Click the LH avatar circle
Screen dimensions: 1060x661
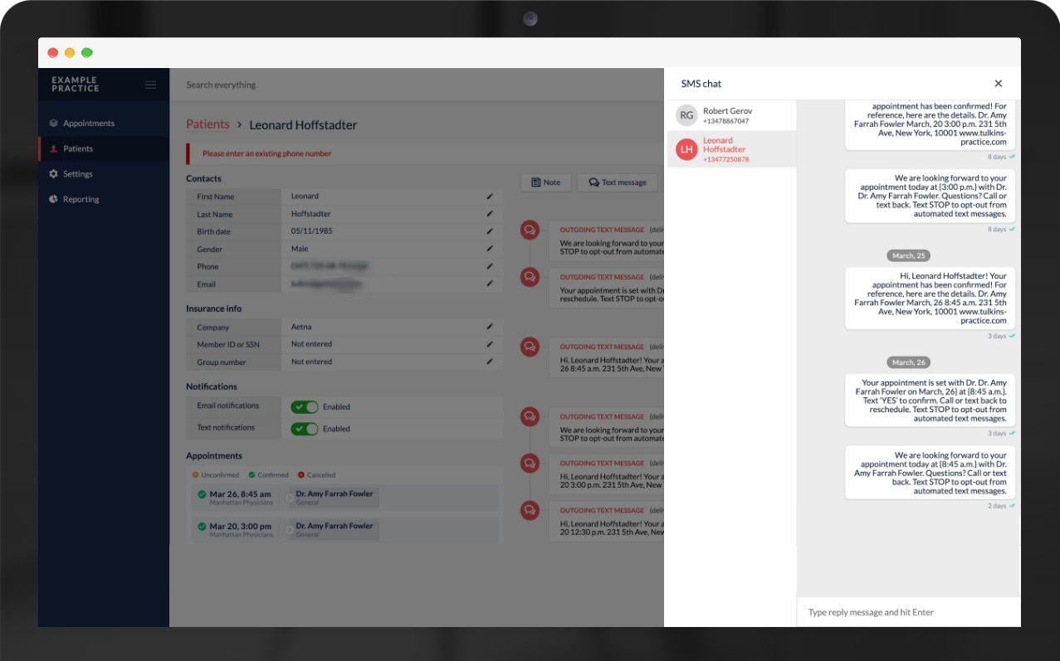(686, 149)
